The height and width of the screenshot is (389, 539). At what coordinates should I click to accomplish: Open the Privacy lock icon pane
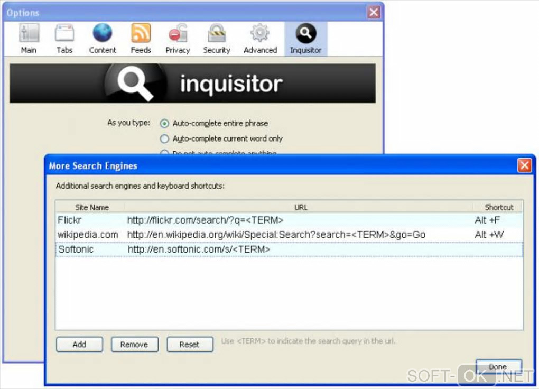click(x=178, y=39)
